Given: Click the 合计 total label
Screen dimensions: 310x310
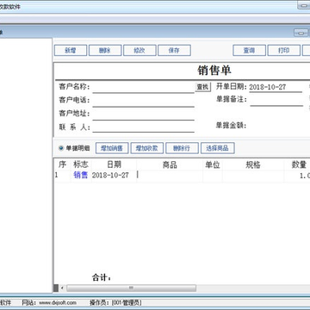Looking at the screenshot, I should click(x=101, y=277).
